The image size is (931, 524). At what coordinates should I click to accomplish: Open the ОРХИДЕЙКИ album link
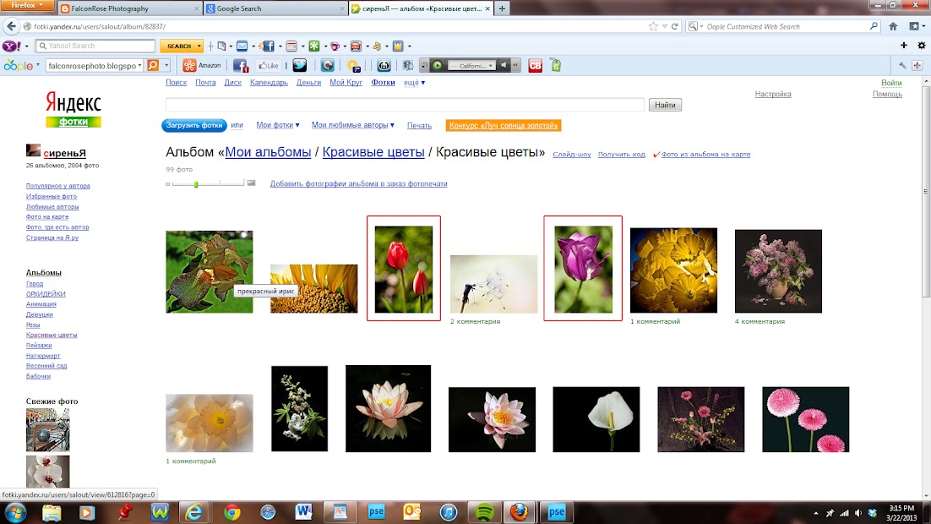[46, 294]
